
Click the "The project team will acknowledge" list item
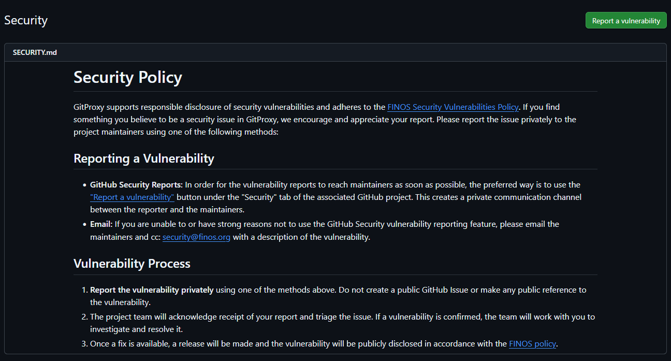coord(343,323)
